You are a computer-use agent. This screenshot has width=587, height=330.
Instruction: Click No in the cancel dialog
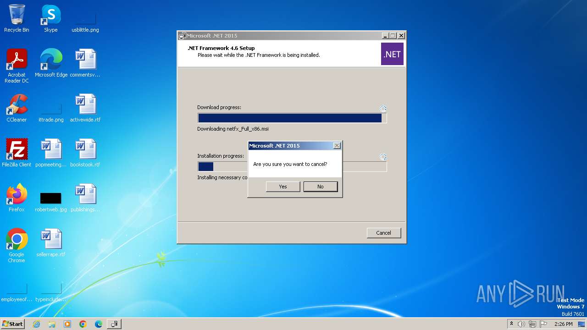[321, 187]
